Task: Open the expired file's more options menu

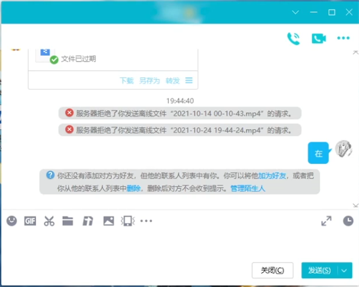Action: coord(189,80)
